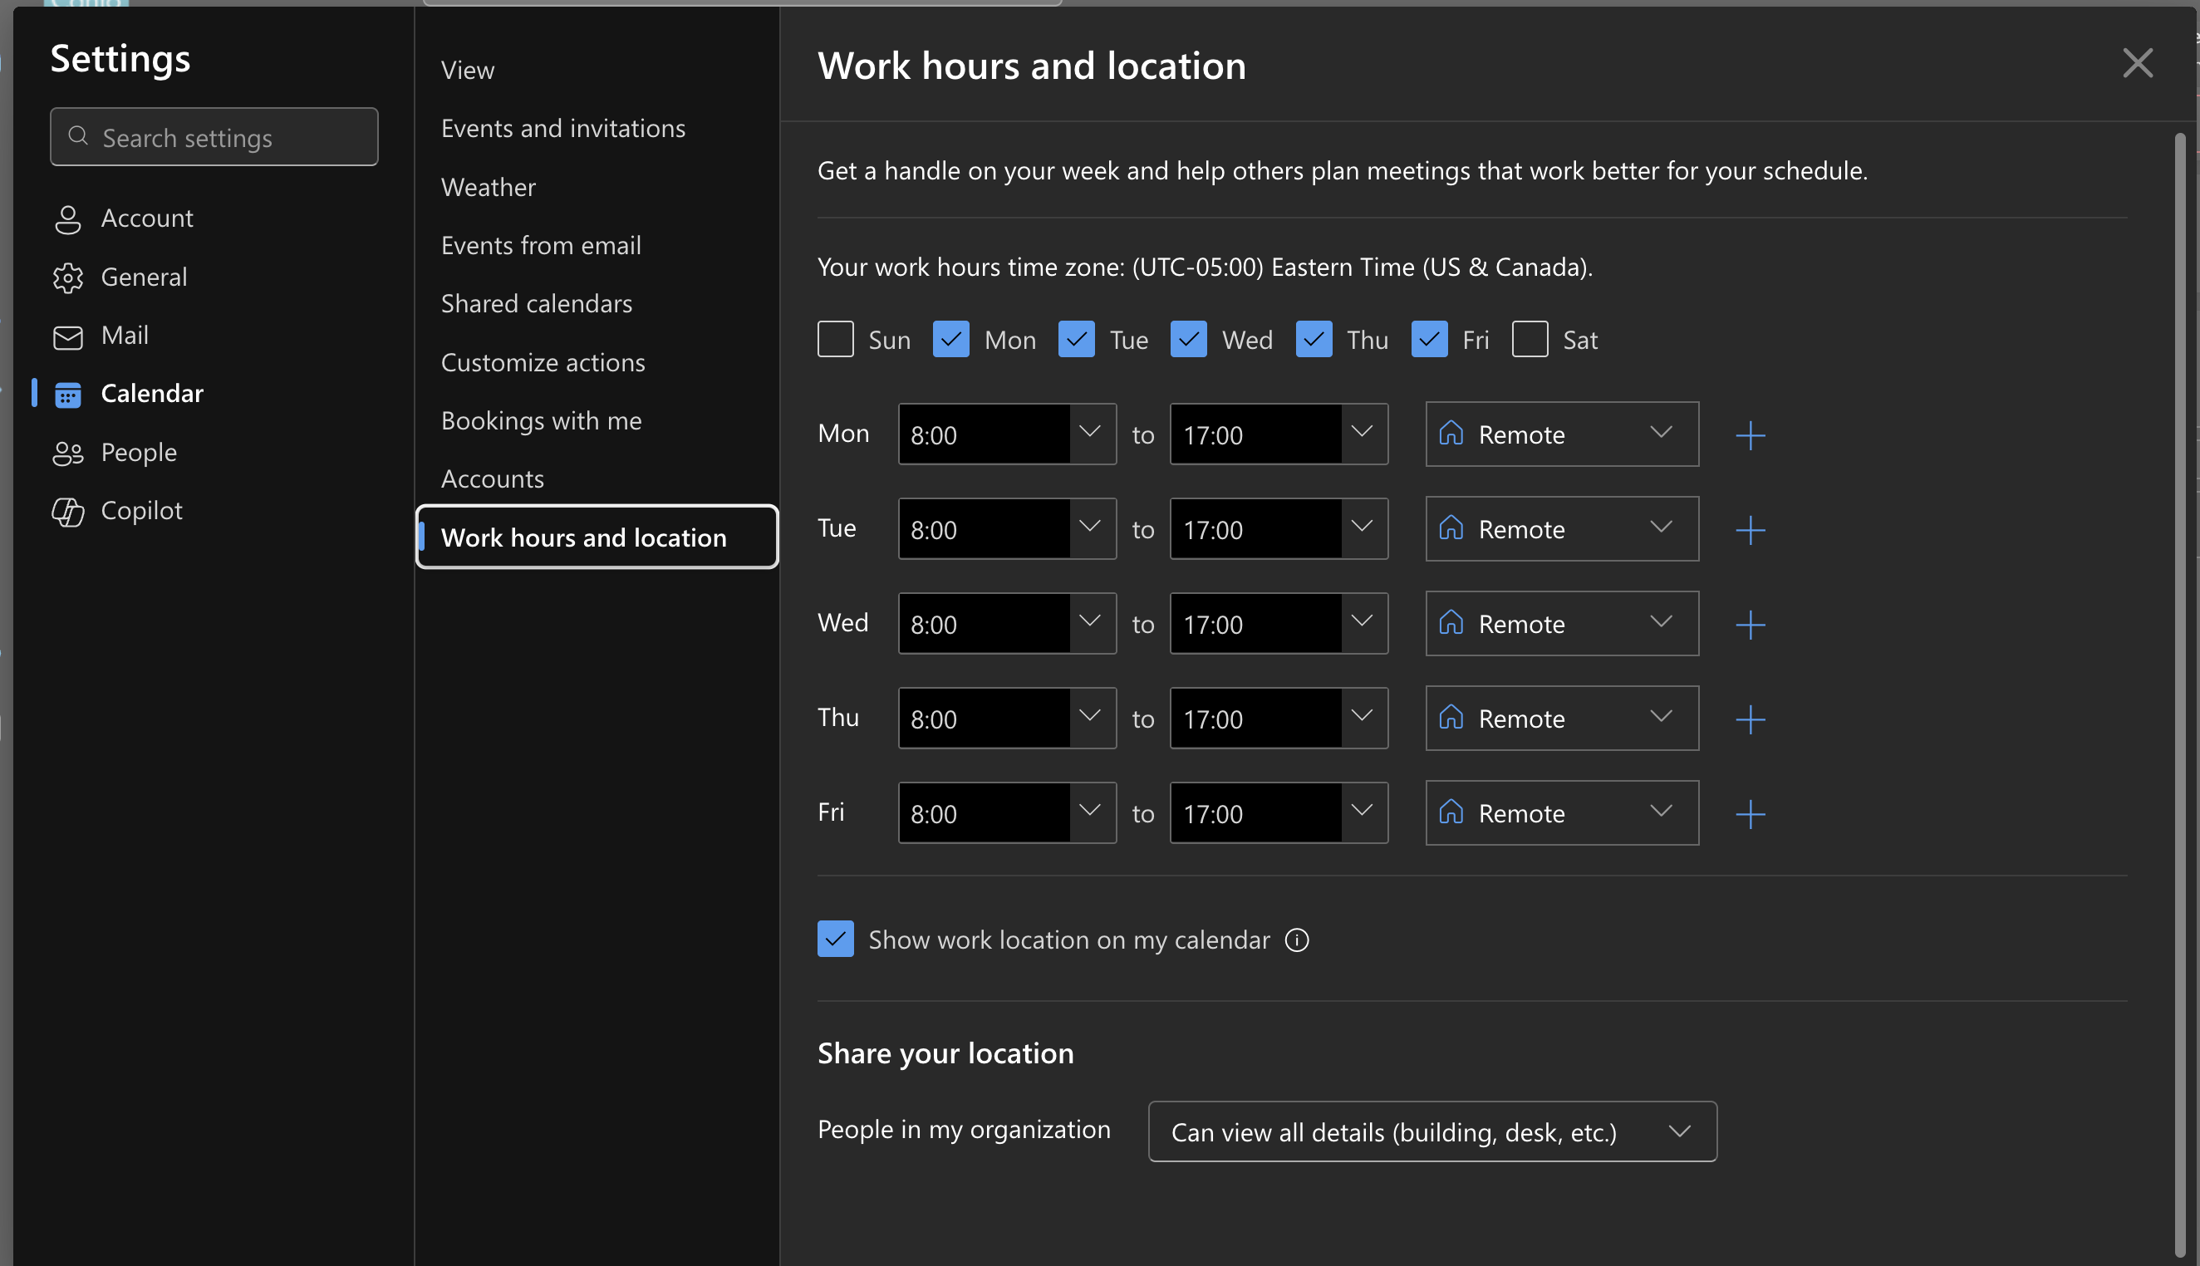Click the plus icon on Friday row

click(x=1750, y=814)
